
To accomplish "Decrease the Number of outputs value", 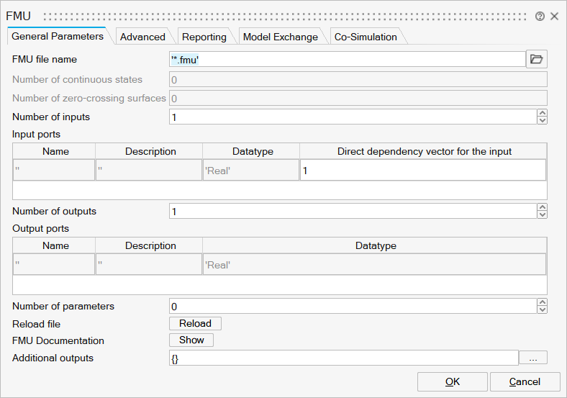I will (x=543, y=215).
